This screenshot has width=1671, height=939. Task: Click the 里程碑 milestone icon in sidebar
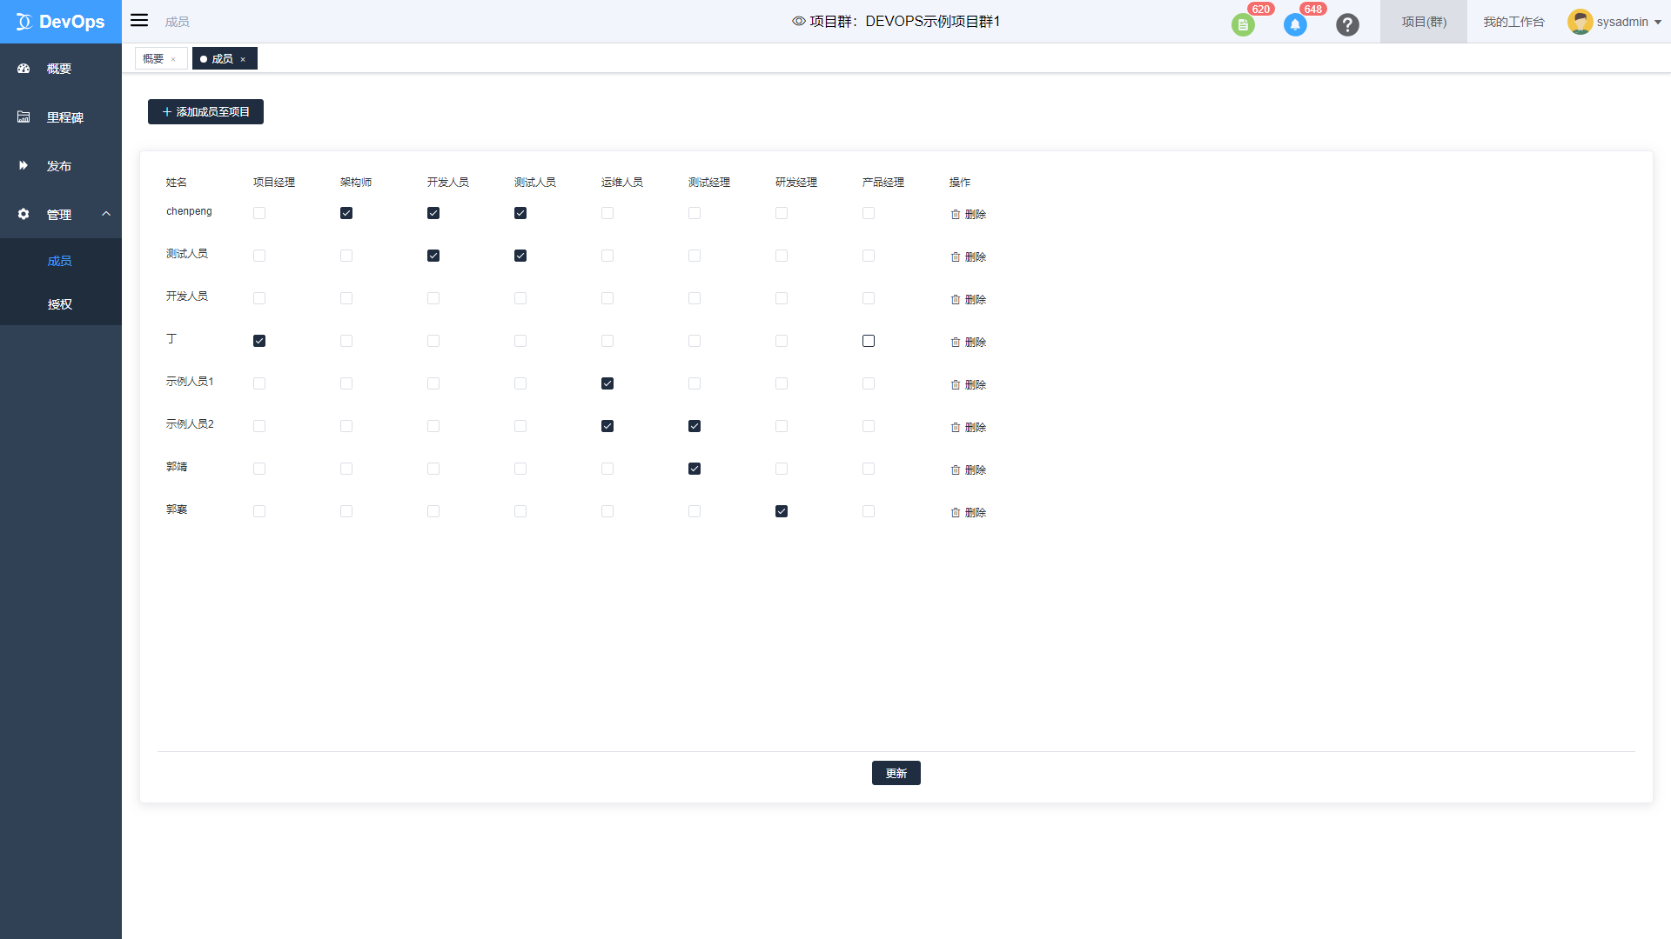[x=23, y=117]
